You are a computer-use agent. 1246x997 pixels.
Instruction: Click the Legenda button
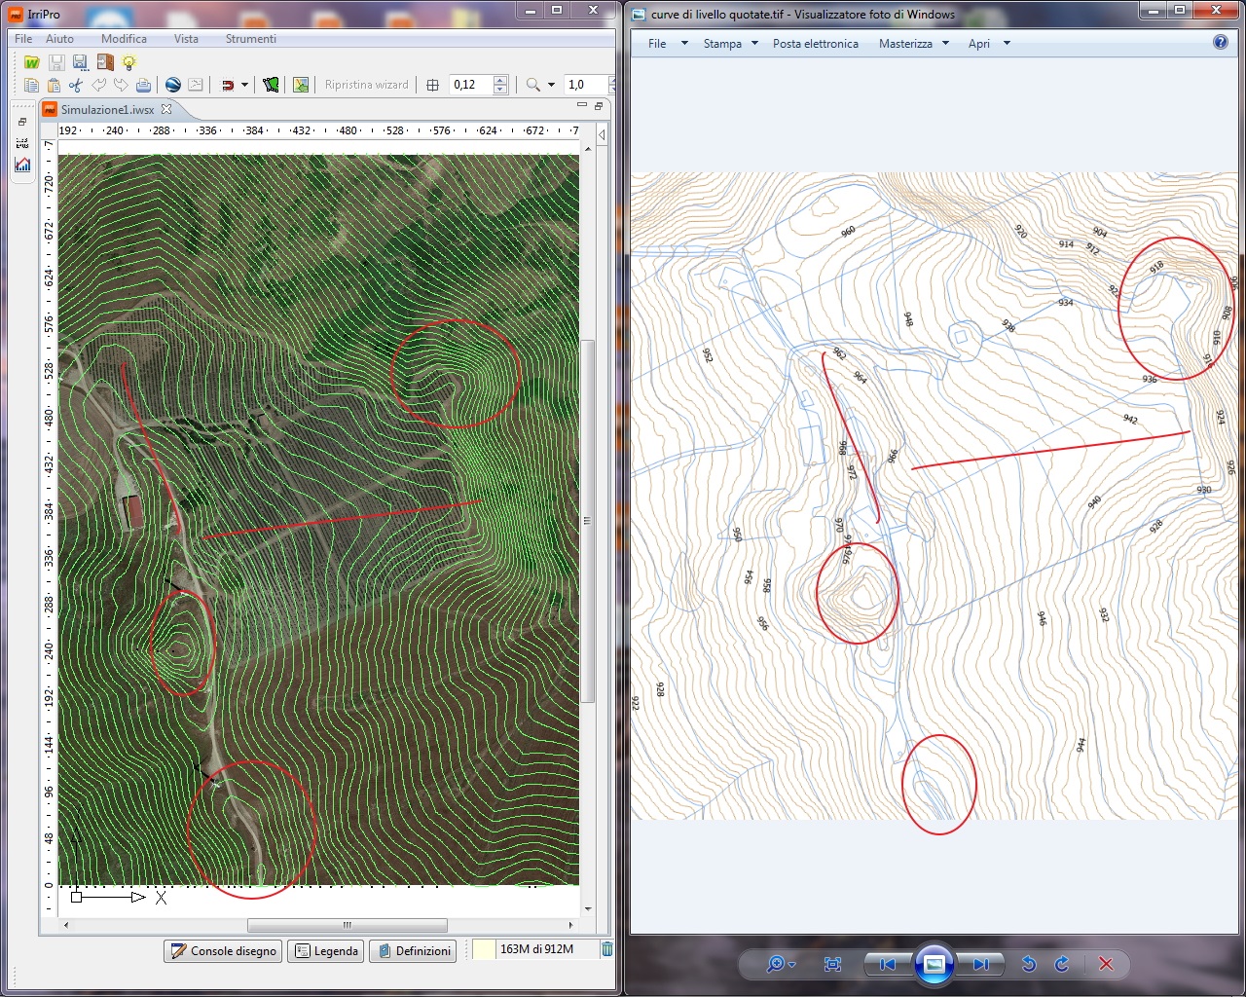coord(326,951)
